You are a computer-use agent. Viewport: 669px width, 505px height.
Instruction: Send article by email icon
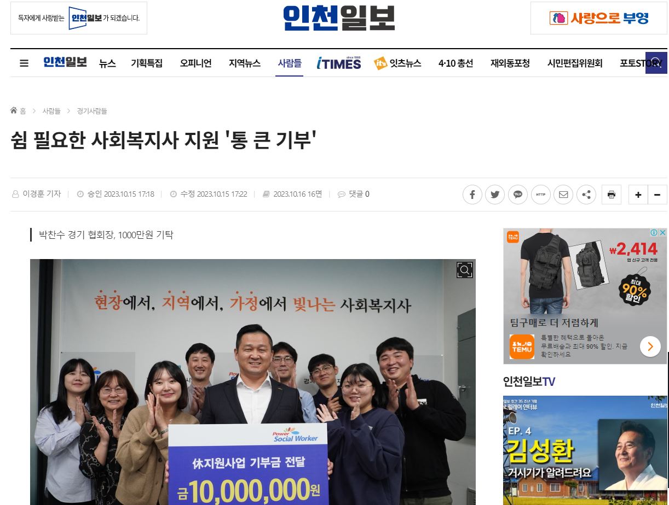[x=563, y=195]
